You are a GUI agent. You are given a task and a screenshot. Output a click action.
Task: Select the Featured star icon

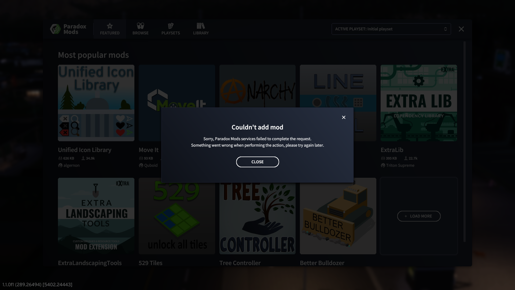[x=109, y=26]
